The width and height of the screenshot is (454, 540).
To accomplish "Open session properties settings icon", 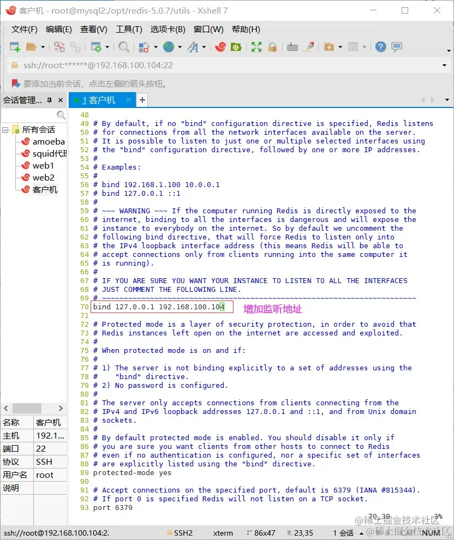I will [95, 47].
